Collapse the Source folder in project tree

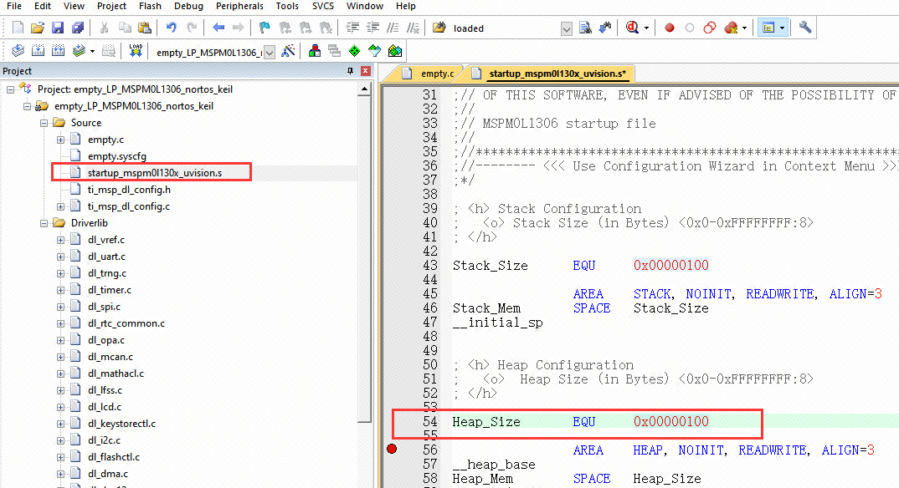coord(44,123)
